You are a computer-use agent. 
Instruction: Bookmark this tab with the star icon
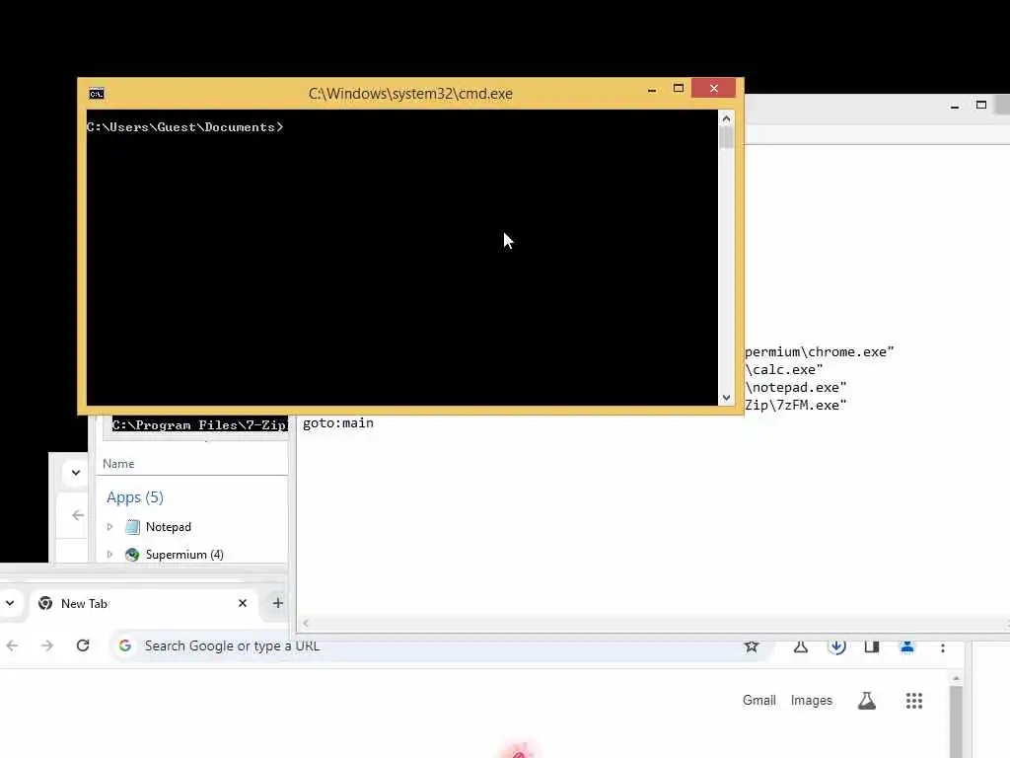pos(751,645)
